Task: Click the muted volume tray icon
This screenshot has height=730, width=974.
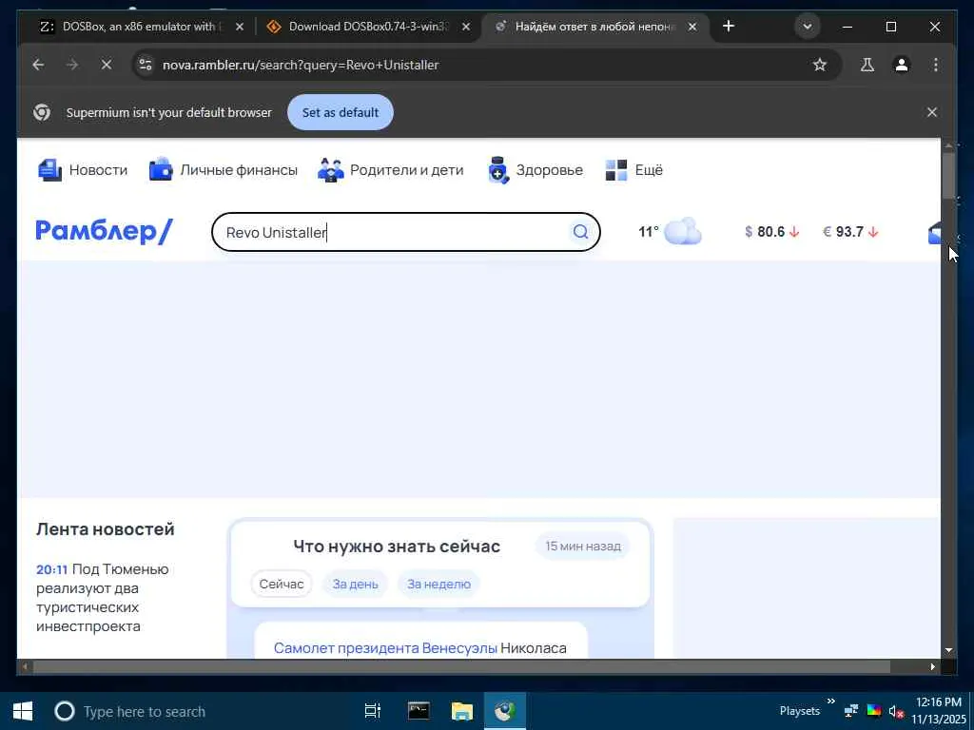Action: (x=896, y=711)
